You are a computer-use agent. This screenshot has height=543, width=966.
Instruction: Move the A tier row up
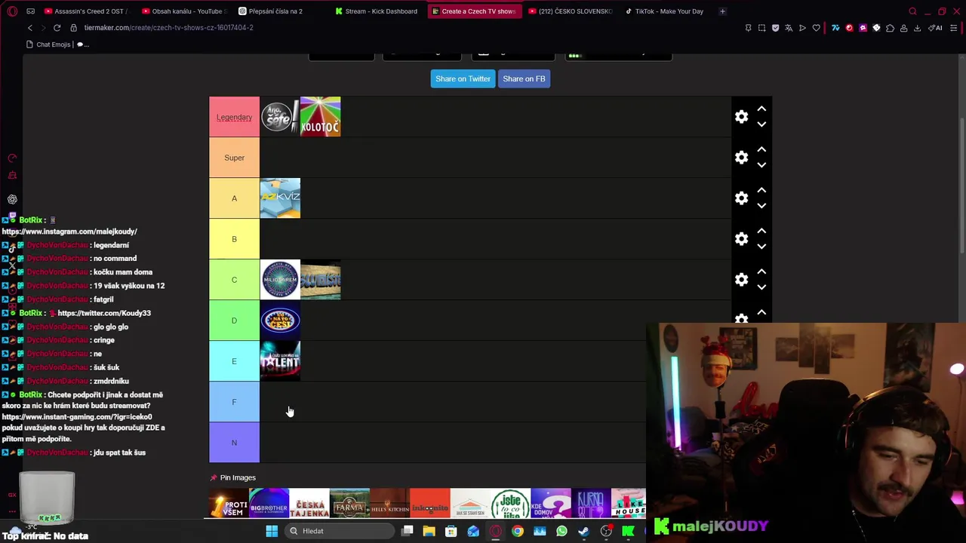(x=761, y=191)
